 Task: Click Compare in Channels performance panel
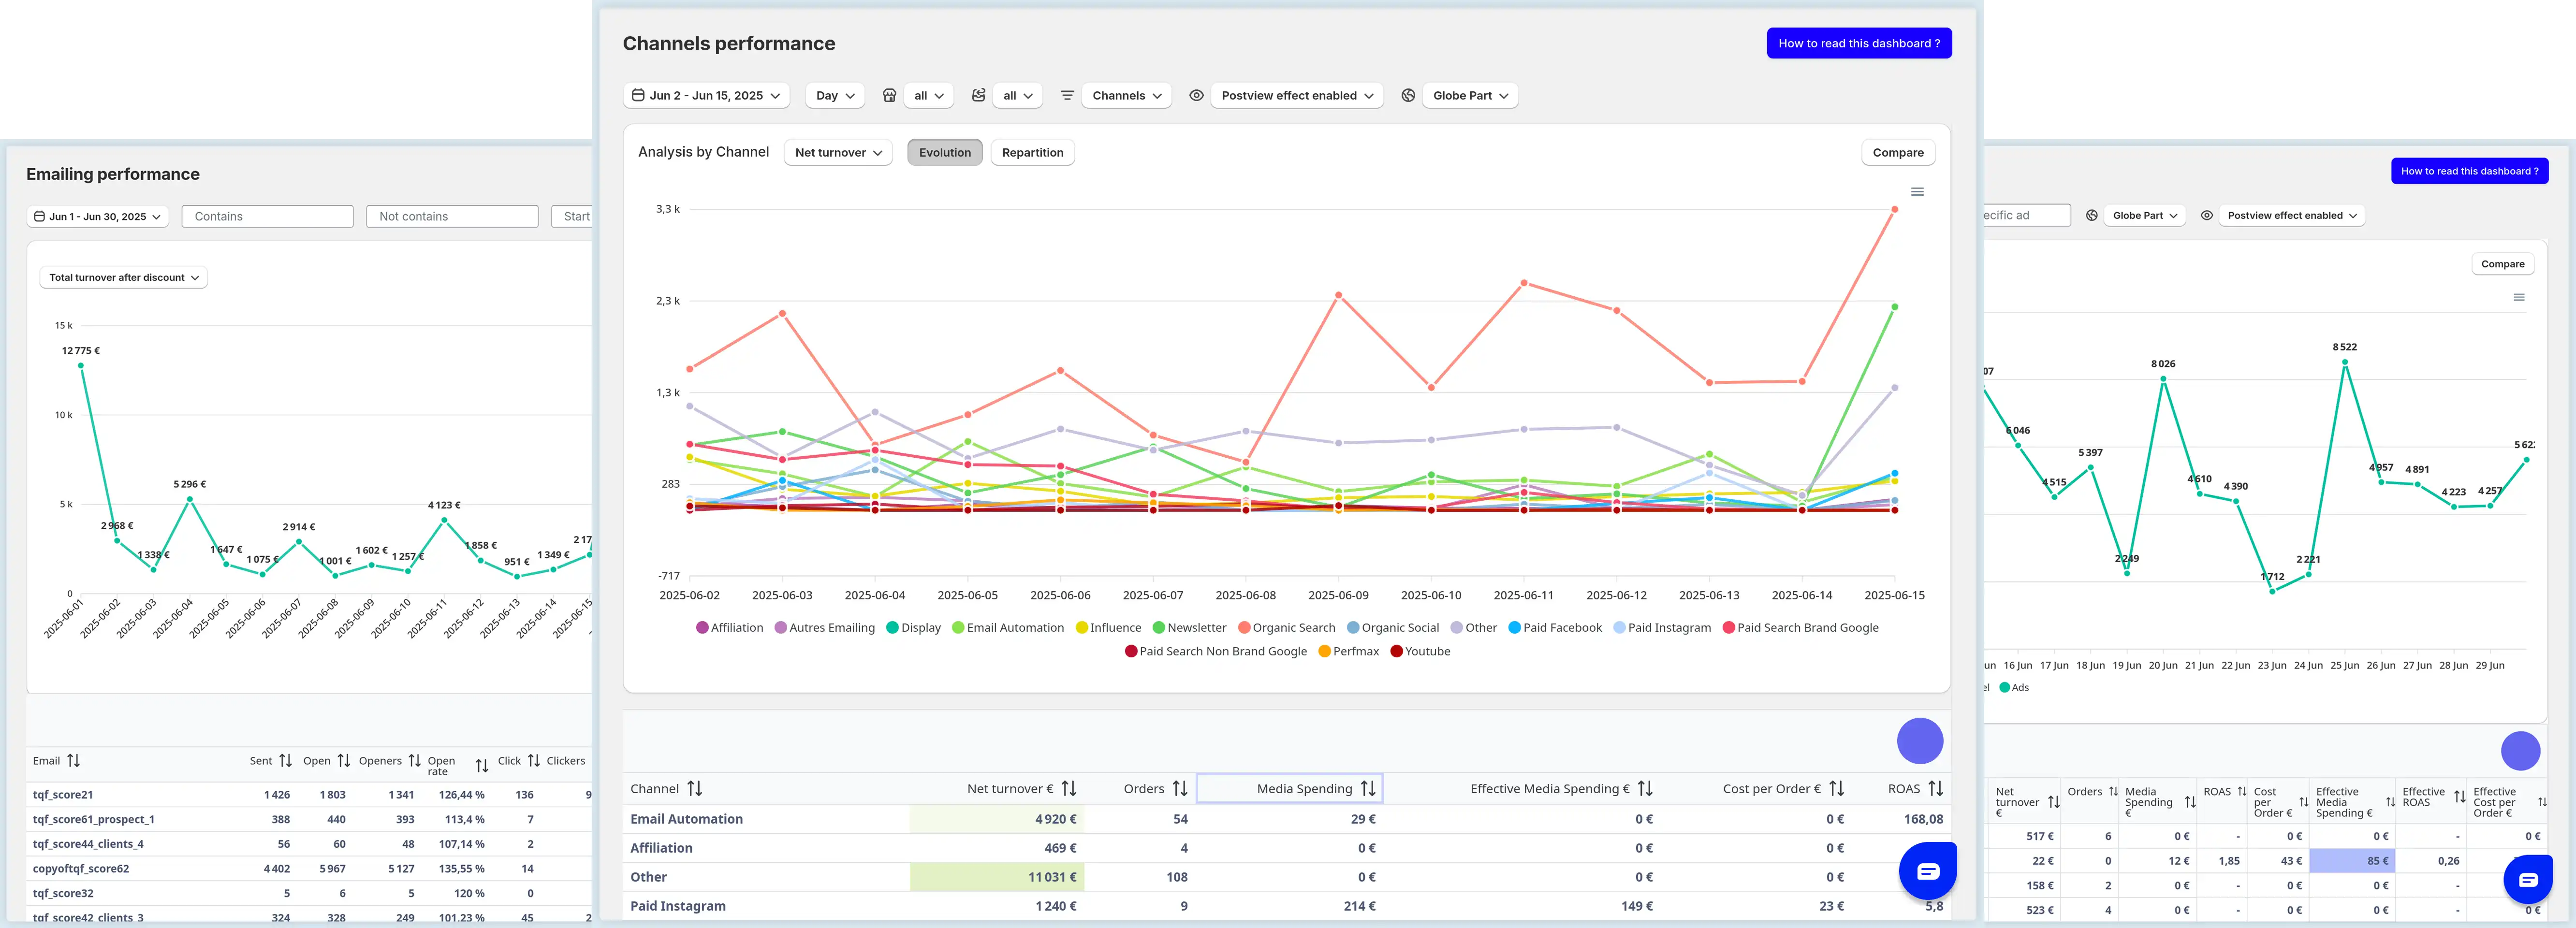pyautogui.click(x=1898, y=153)
